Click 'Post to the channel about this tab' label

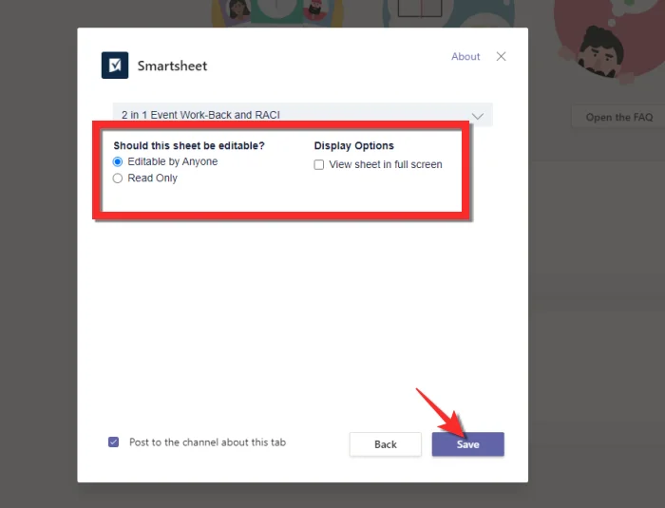(207, 442)
